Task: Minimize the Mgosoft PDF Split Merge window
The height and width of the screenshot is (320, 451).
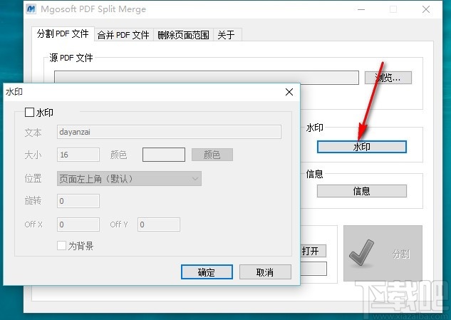Action: [361, 9]
